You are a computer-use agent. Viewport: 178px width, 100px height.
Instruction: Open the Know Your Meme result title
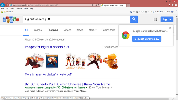tap(67, 84)
